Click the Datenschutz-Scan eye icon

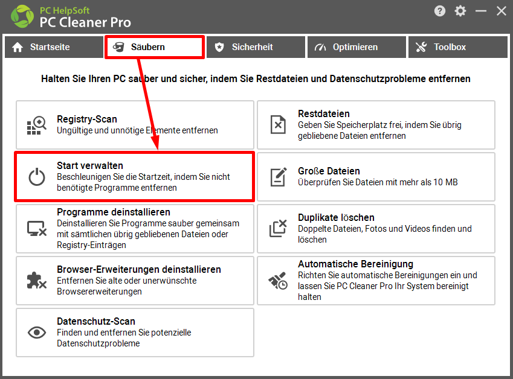click(37, 333)
